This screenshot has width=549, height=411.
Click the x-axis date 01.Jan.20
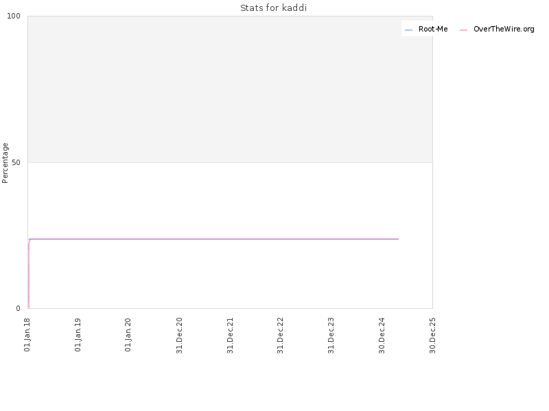(128, 335)
